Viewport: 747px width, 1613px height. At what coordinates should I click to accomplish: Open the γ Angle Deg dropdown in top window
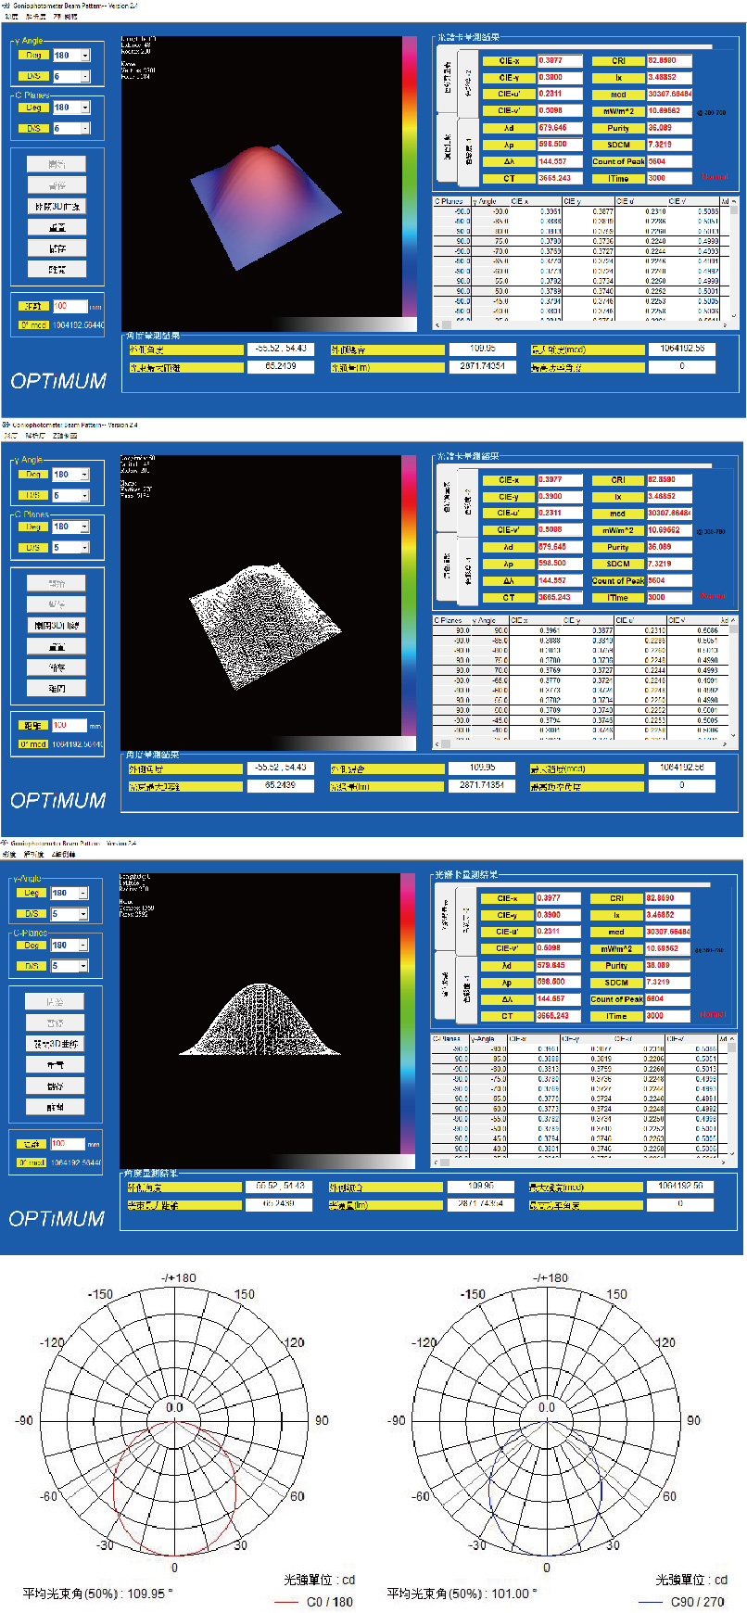(x=85, y=56)
